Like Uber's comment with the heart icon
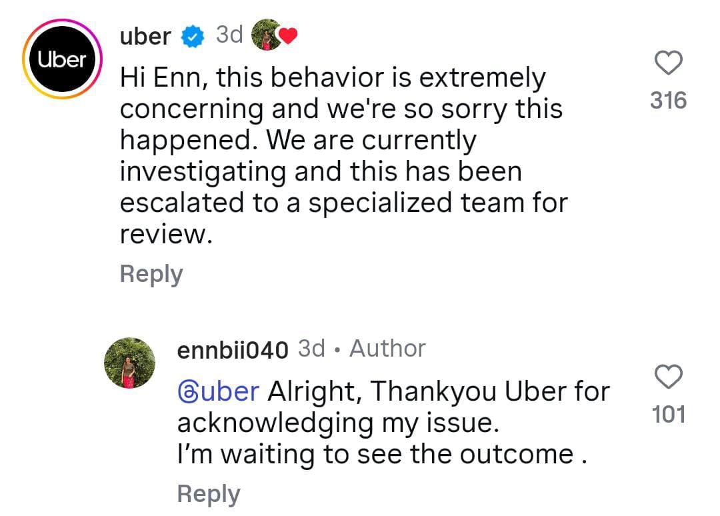Viewport: 720px width, 516px height. 669,63
